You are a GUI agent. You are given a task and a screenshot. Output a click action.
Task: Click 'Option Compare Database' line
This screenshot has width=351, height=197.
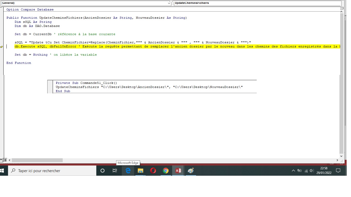(30, 9)
